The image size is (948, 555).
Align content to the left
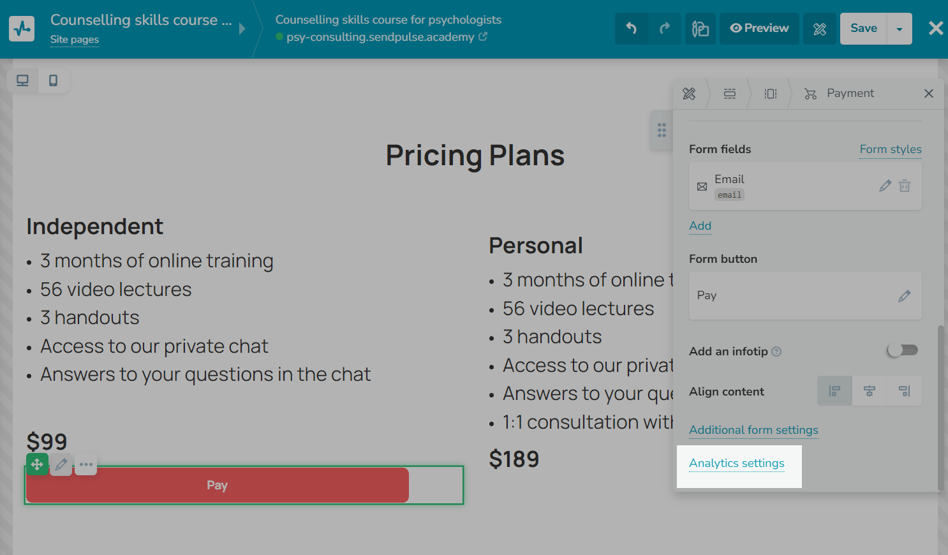[834, 391]
